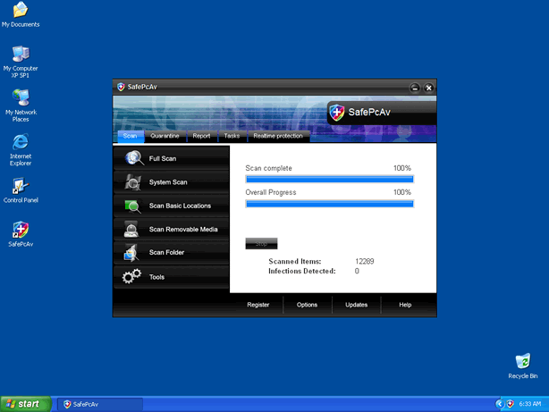549x412 pixels.
Task: Open the Windows Start menu
Action: 24,404
